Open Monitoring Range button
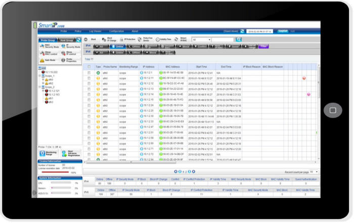 [49, 154]
